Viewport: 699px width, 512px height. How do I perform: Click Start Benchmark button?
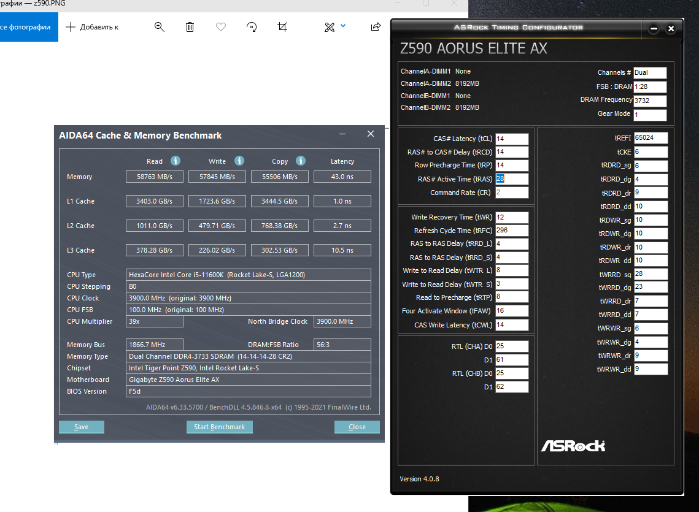219,427
